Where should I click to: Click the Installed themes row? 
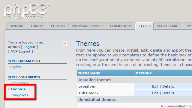click(134, 80)
